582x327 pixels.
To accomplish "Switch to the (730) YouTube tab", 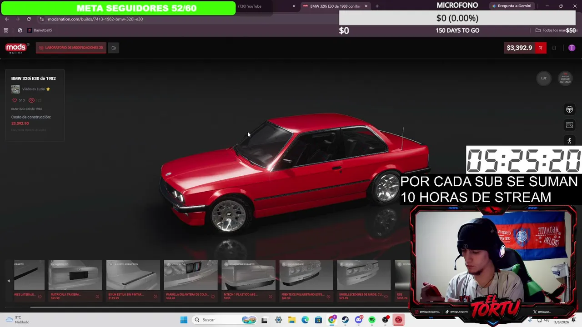I will pos(266,6).
